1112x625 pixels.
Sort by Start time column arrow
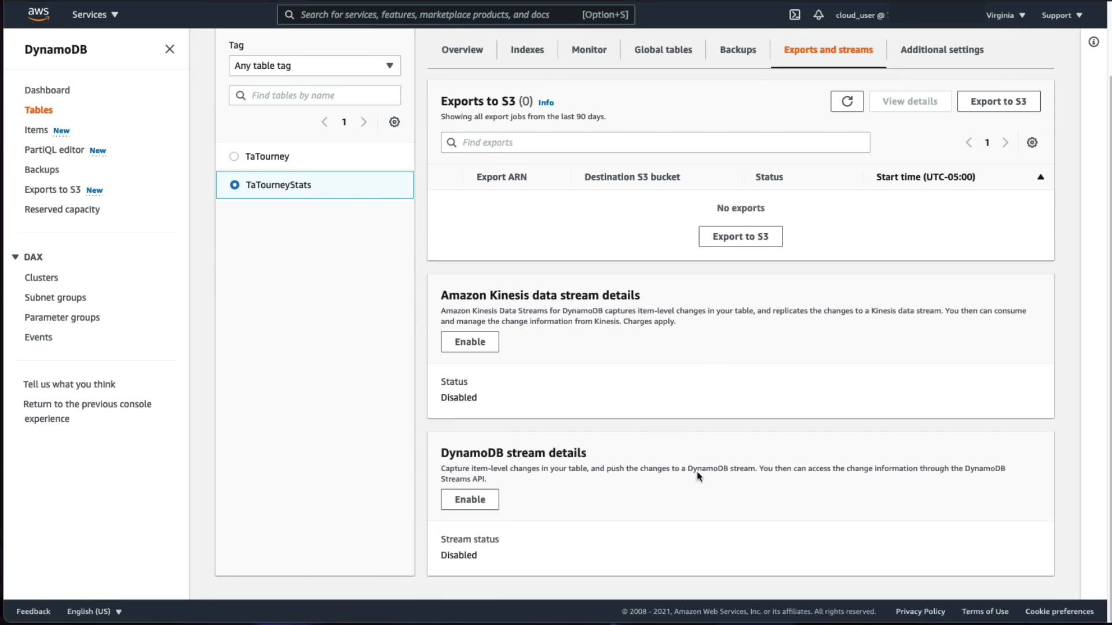1040,177
